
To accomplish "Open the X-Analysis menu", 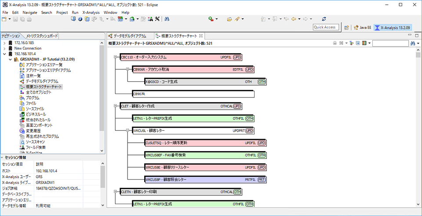I will (91, 12).
